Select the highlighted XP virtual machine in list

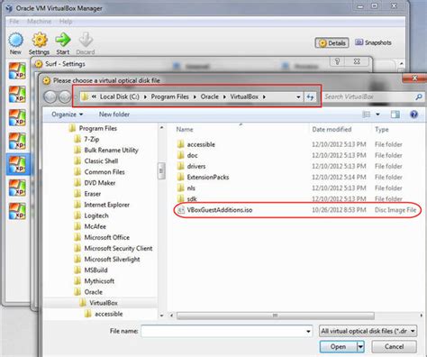click(x=17, y=164)
